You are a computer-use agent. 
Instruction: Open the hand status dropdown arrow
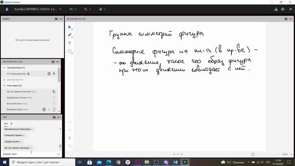pyautogui.click(x=105, y=9)
